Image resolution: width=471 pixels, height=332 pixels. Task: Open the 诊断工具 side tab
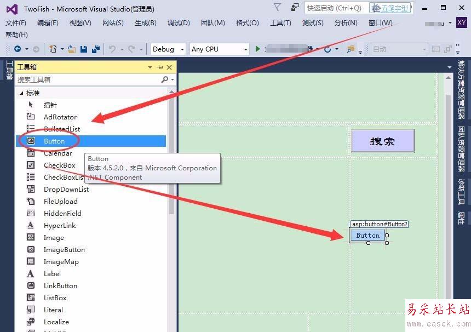tap(461, 191)
